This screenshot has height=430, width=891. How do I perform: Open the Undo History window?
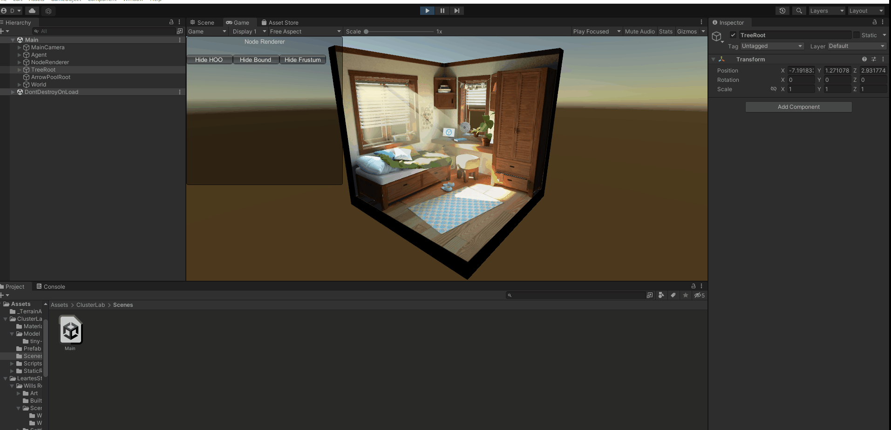click(782, 11)
